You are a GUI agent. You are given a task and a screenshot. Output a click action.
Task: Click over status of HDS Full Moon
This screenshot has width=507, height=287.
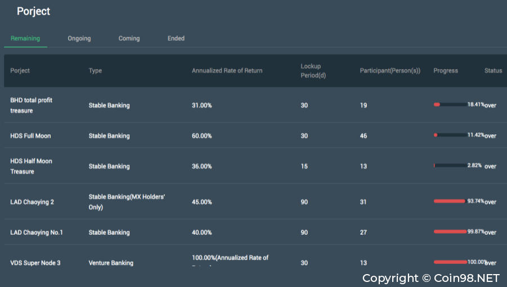click(491, 136)
